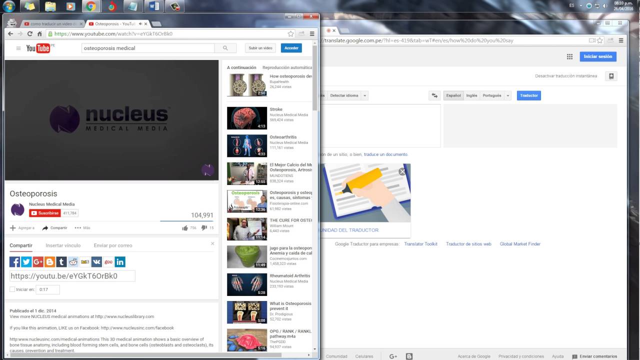Share the video on Google Plus
Viewport: 640px width, 360px height.
pos(38,261)
